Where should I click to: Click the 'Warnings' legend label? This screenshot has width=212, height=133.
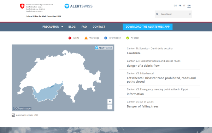click(x=94, y=38)
